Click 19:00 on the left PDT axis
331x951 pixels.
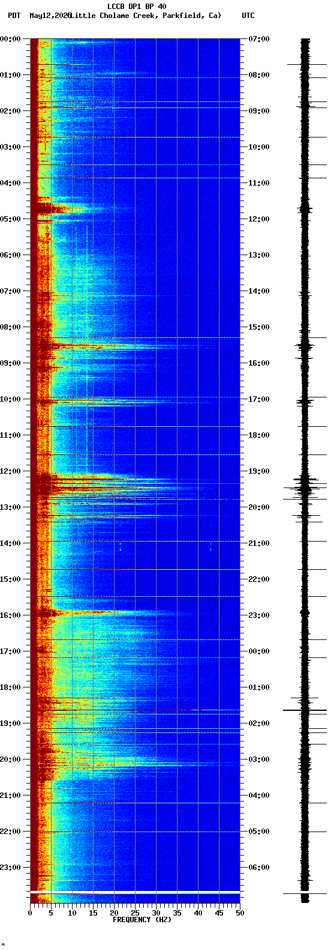pos(11,723)
